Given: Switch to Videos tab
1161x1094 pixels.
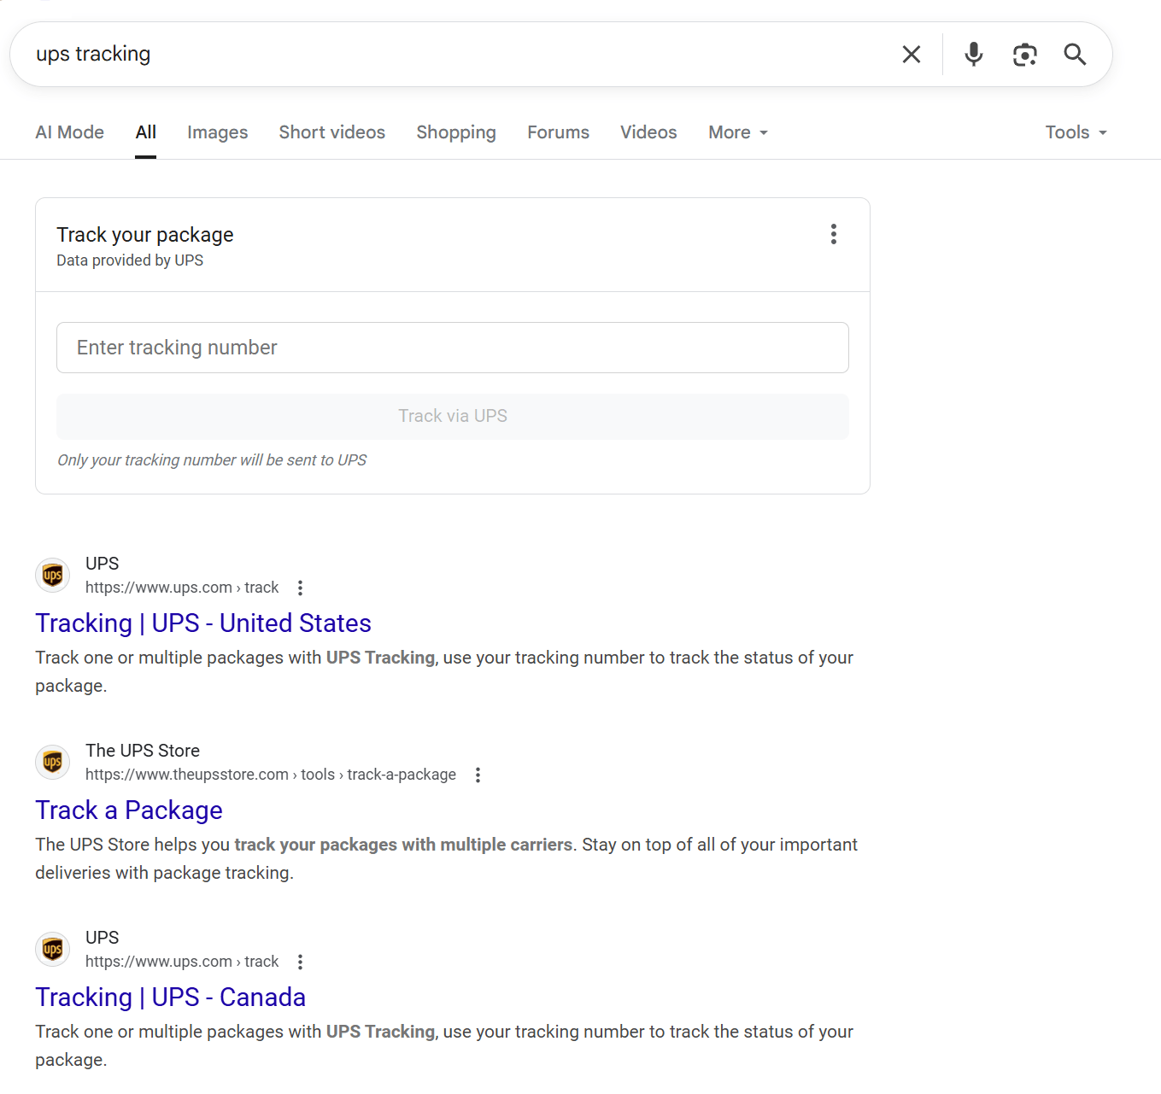Looking at the screenshot, I should pos(648,132).
